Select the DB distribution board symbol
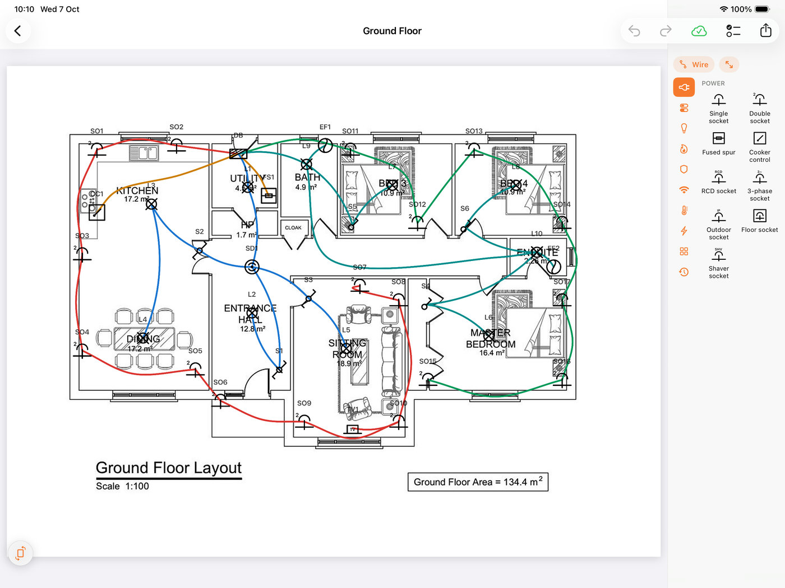This screenshot has height=588, width=785. (238, 153)
